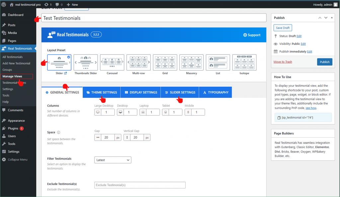
Task: Click the plus New icon in admin bar
Action: coord(68,5)
